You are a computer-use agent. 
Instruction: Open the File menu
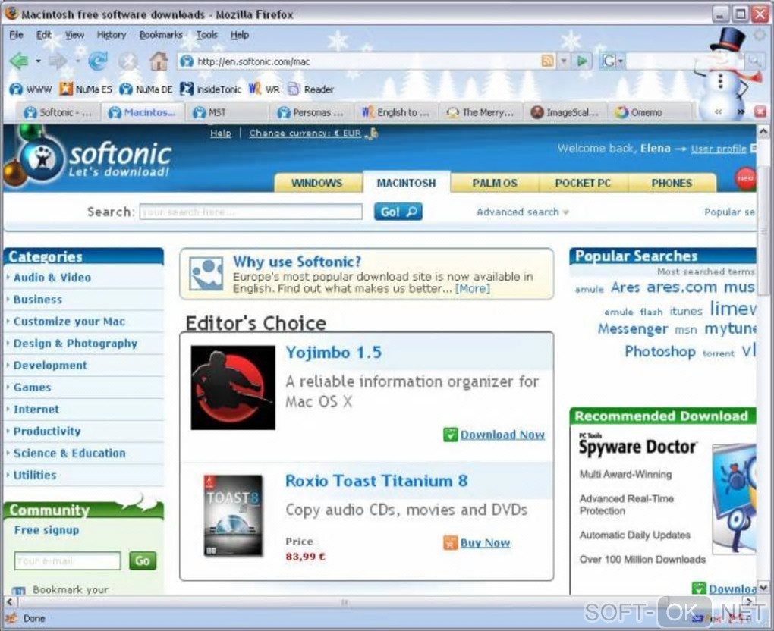(x=16, y=35)
